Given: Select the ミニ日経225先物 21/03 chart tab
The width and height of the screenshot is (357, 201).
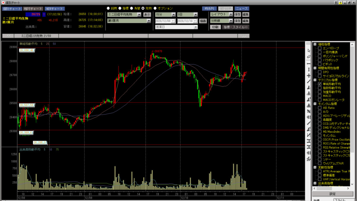Looking at the screenshot, I should (36, 36).
